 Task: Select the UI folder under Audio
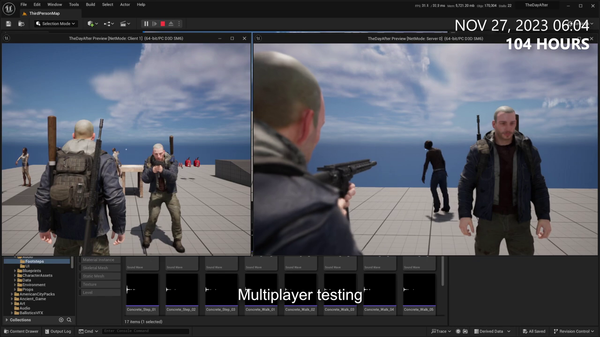coord(27,266)
